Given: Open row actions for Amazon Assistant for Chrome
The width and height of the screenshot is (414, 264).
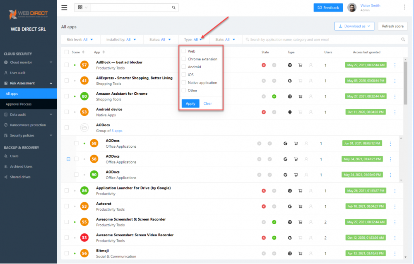Looking at the screenshot, I should point(395,96).
